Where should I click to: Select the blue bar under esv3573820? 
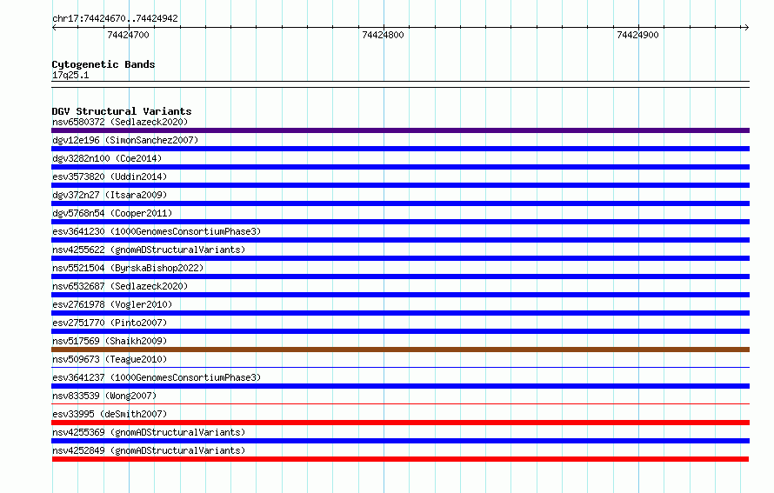click(x=400, y=185)
